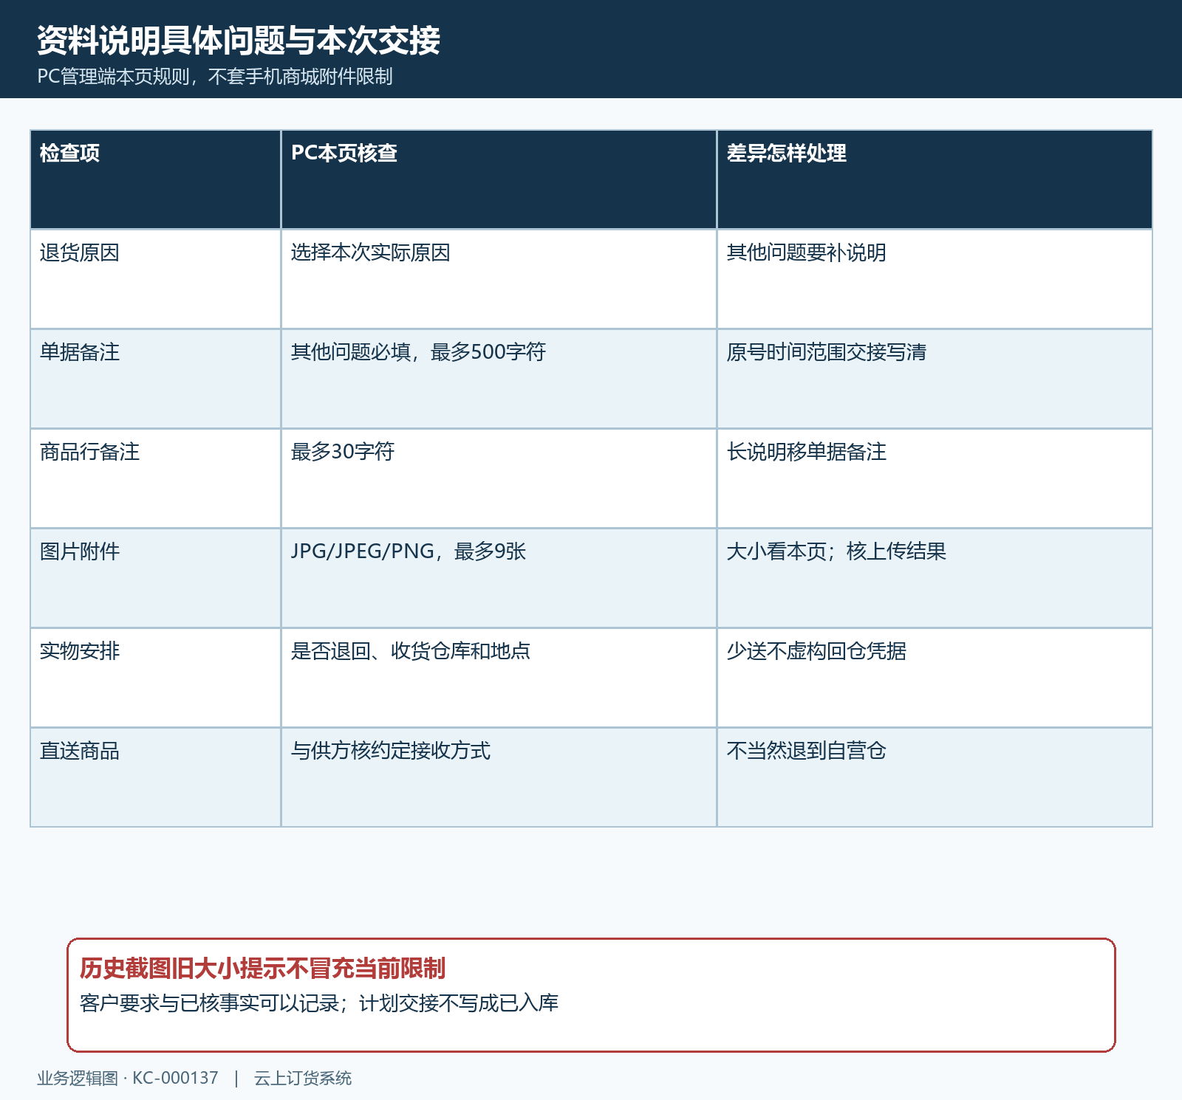The height and width of the screenshot is (1100, 1182).
Task: Select the cell 其他问题必填，最多500字符
Action: click(499, 379)
